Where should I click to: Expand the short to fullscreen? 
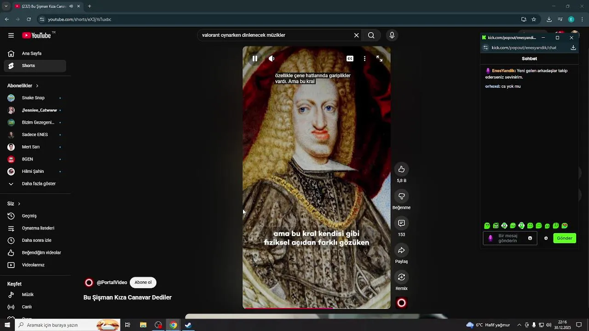pos(379,58)
